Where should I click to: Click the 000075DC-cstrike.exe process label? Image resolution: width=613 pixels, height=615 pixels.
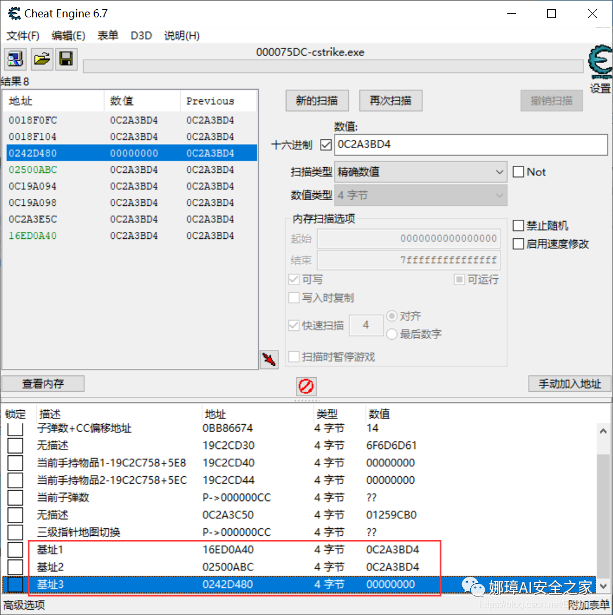point(310,52)
